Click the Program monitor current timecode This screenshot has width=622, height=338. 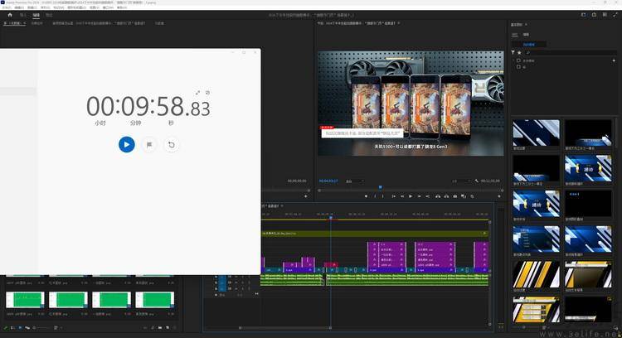pos(328,181)
